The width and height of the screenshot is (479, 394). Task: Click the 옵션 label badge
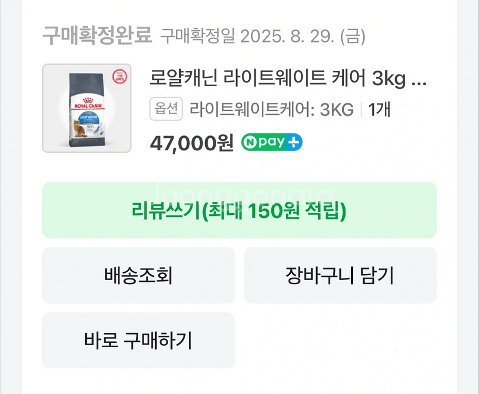pyautogui.click(x=166, y=110)
